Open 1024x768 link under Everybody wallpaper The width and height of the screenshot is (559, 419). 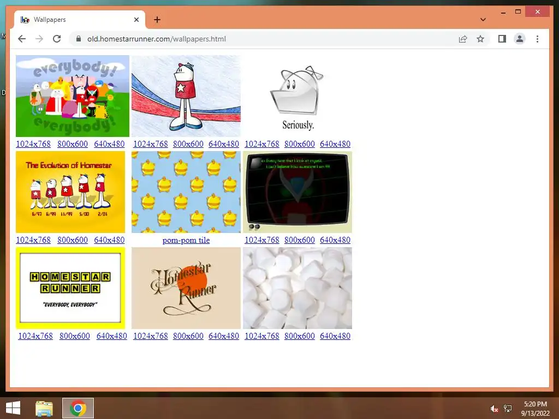[x=33, y=144]
